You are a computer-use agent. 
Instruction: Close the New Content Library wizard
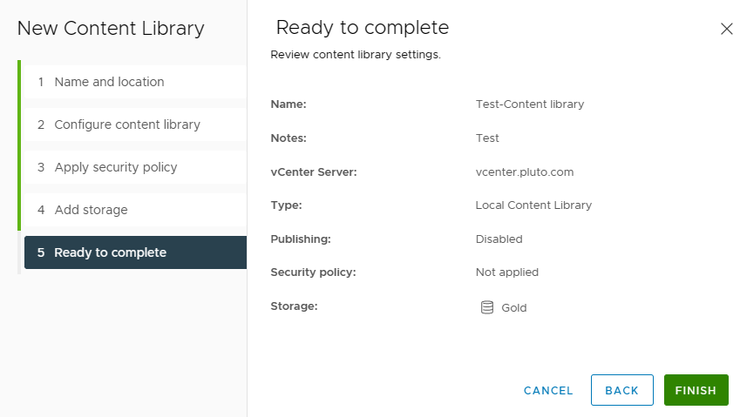(726, 29)
